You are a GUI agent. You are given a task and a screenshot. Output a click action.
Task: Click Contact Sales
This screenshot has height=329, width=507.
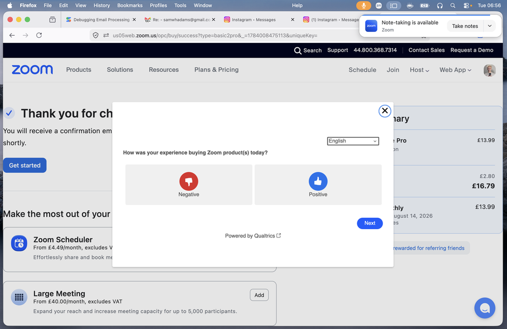(426, 50)
